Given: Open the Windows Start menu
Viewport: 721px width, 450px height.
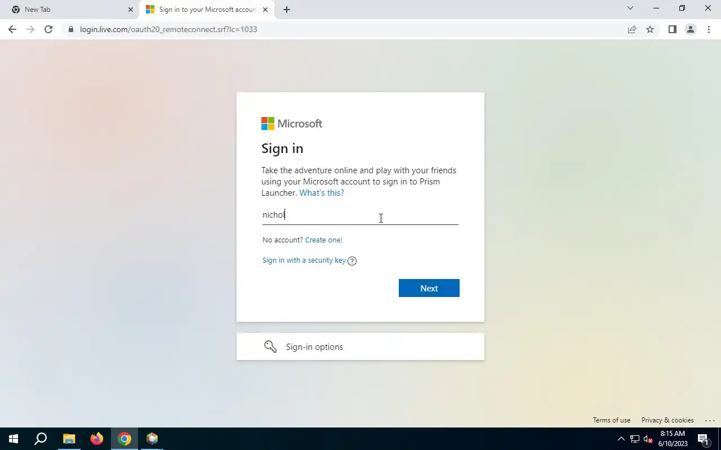Looking at the screenshot, I should pos(14,439).
